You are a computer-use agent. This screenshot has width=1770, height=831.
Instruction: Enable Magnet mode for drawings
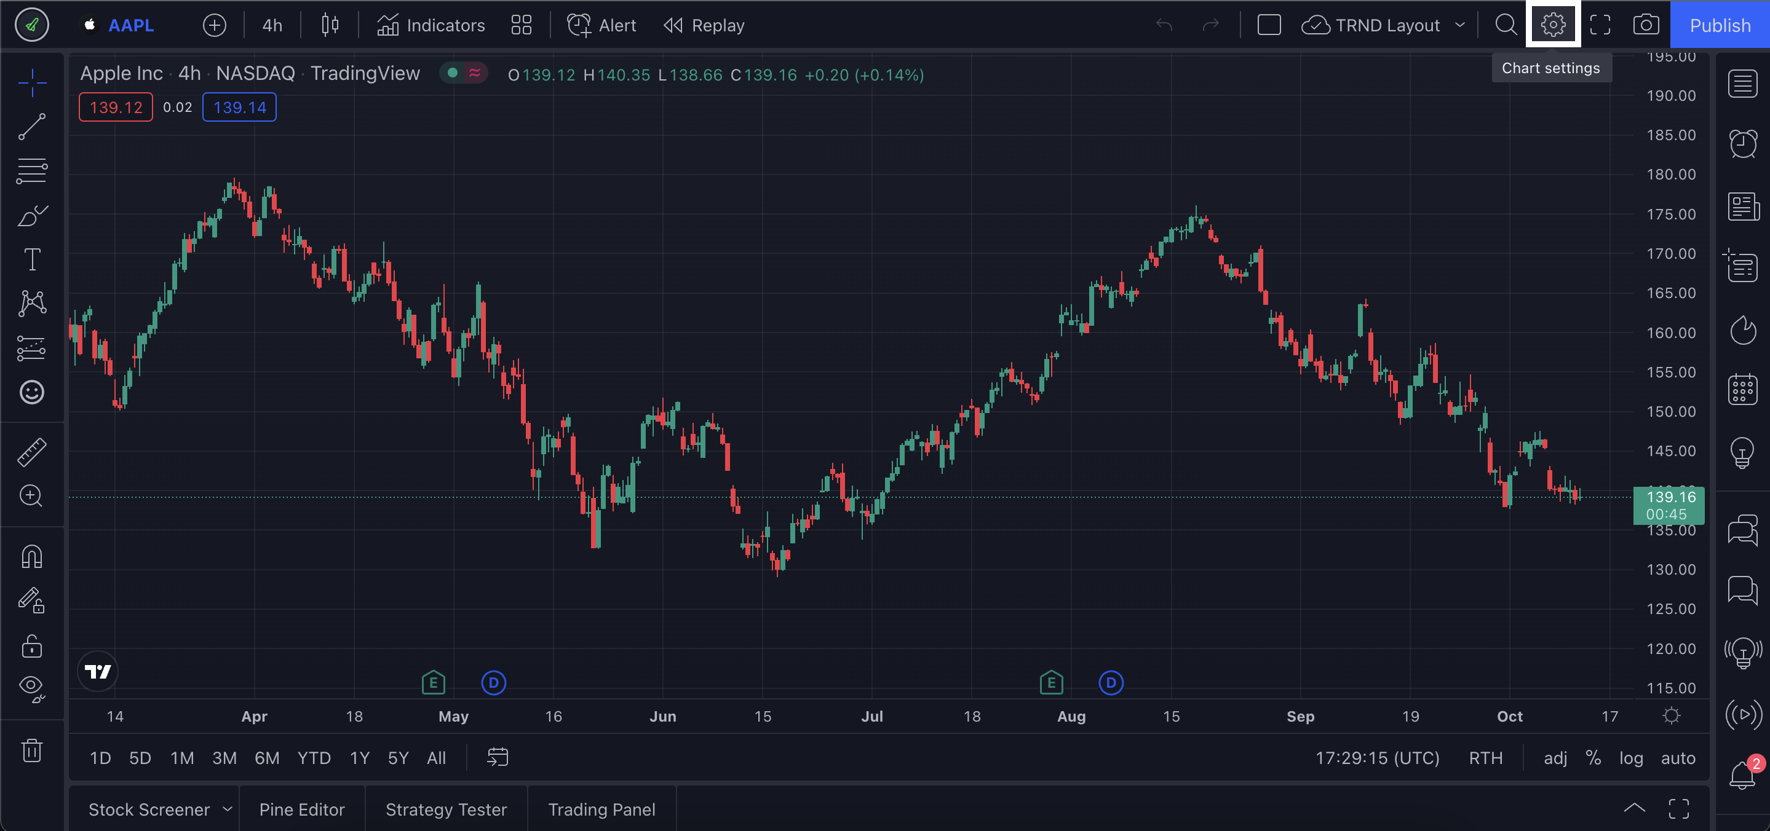(31, 556)
